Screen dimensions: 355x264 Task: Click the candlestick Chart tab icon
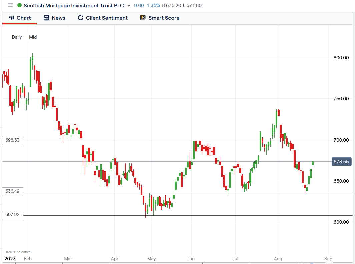click(12, 18)
